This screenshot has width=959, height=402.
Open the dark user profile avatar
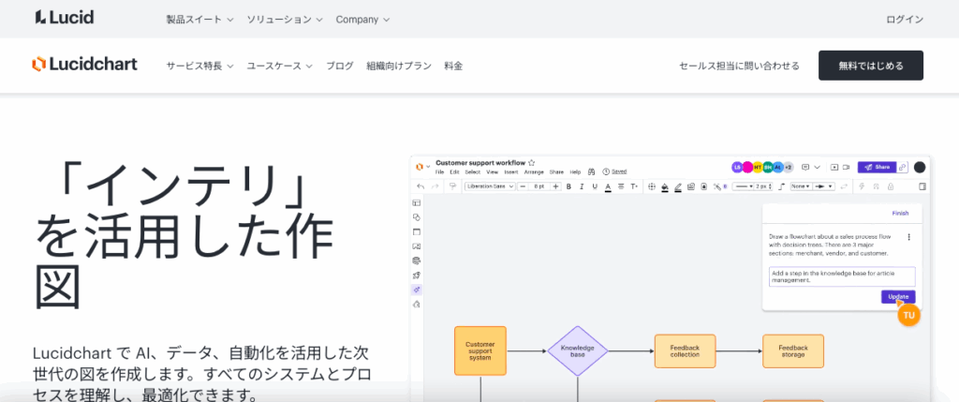click(920, 167)
